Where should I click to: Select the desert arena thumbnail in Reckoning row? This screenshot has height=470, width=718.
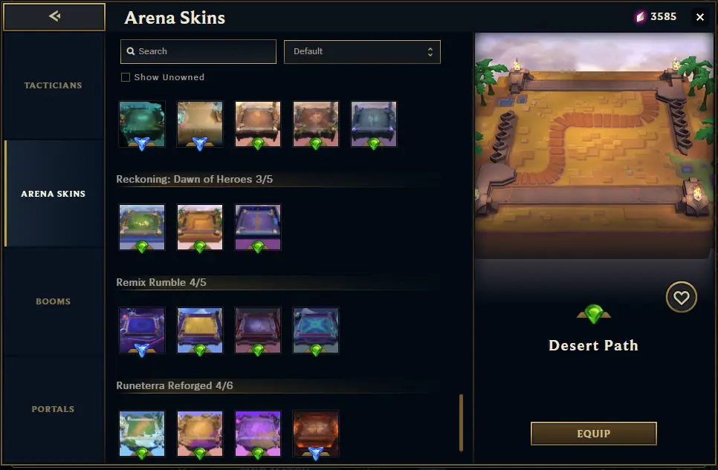200,227
